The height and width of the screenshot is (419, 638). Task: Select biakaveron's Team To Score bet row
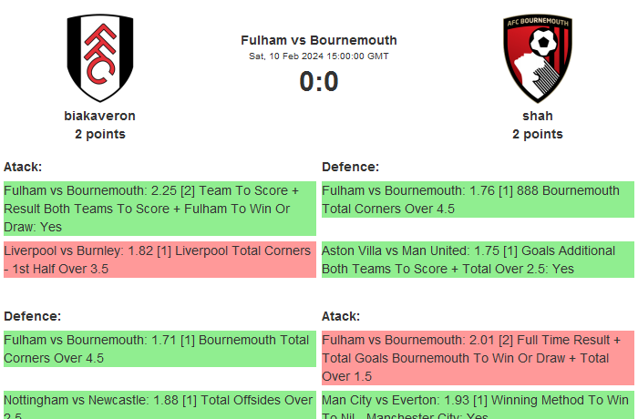pyautogui.click(x=159, y=209)
